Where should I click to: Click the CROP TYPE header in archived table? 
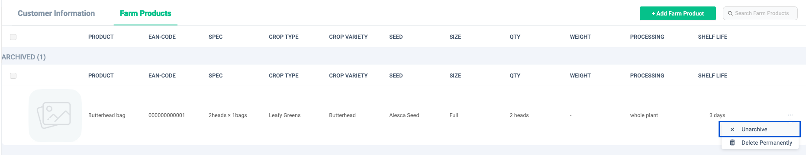coord(284,76)
